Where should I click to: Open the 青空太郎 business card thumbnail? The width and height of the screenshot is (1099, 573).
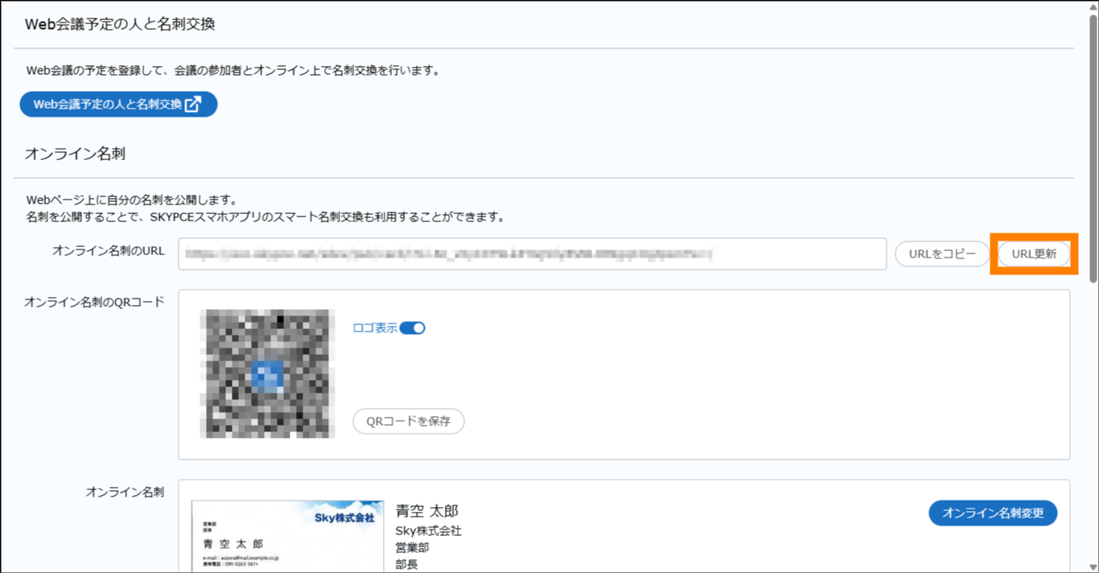287,536
